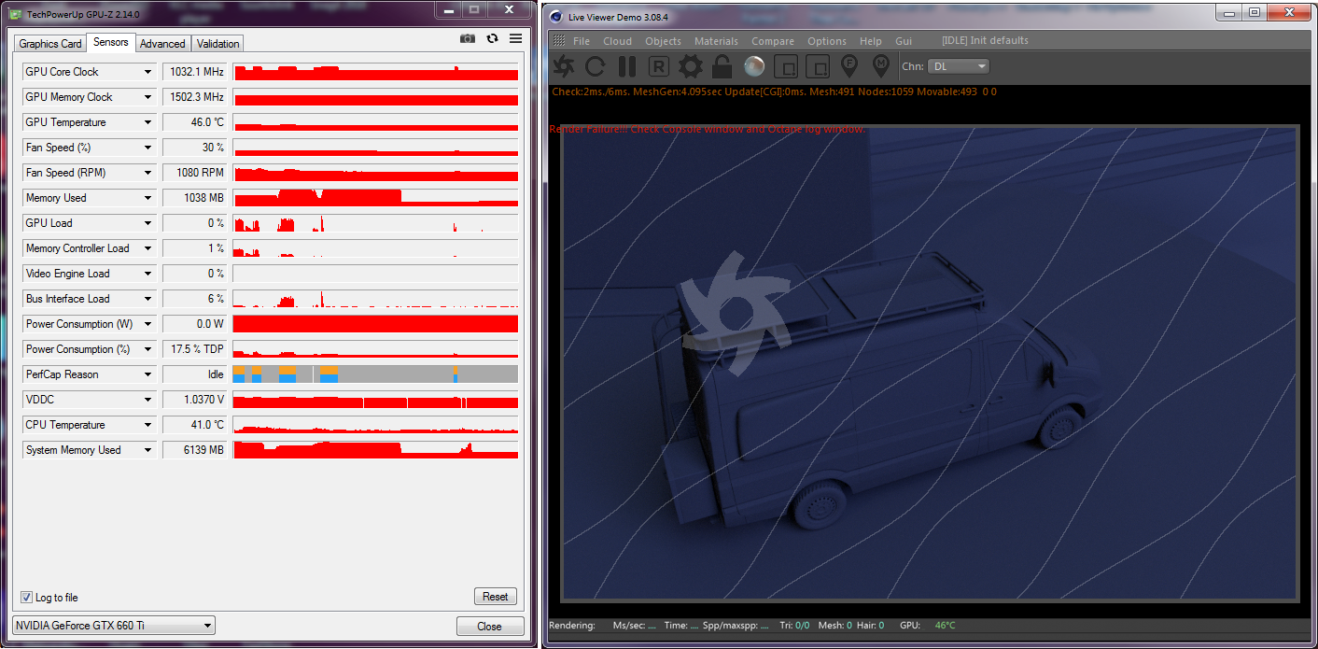Open the Materials menu

tap(716, 41)
